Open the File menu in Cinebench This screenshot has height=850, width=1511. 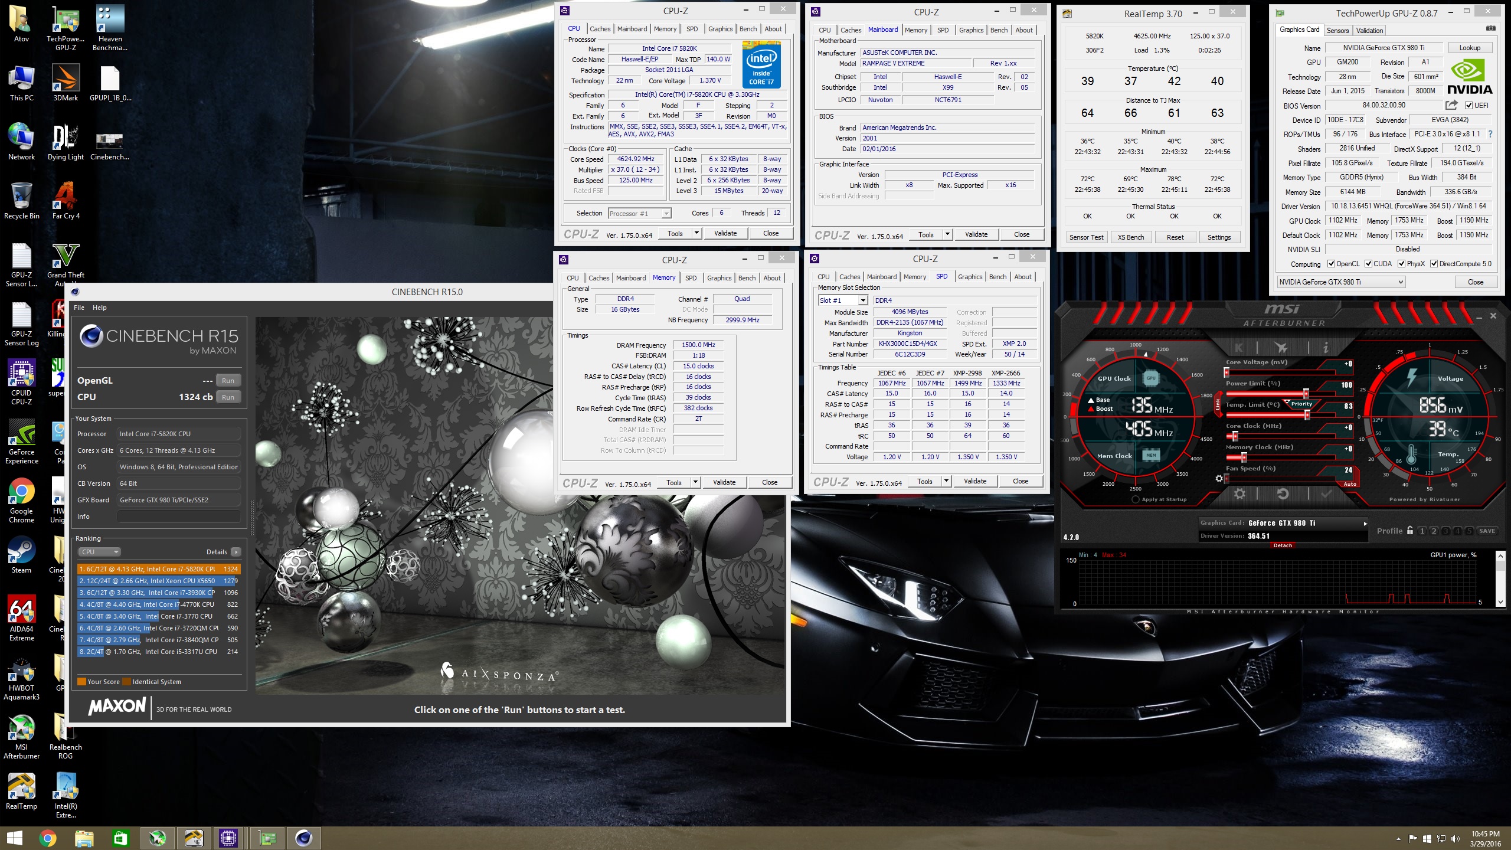coord(79,308)
